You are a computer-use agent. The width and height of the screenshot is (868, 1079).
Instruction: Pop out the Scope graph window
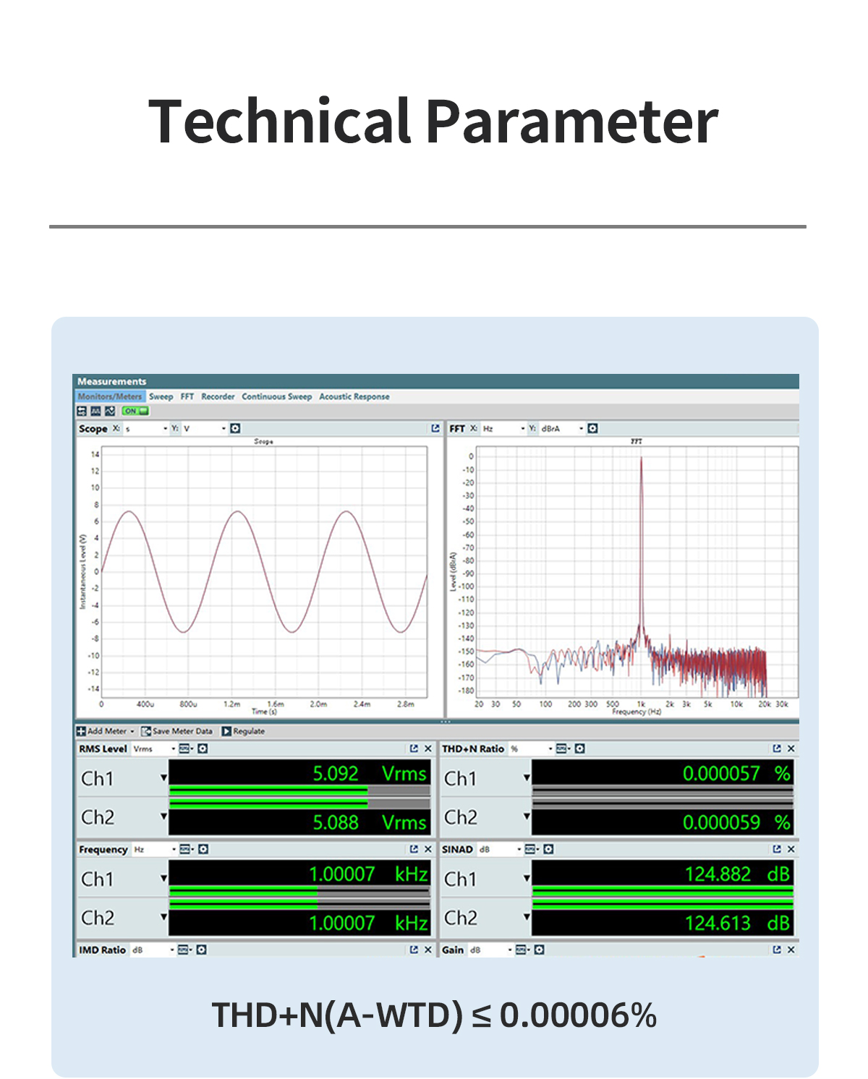[435, 429]
